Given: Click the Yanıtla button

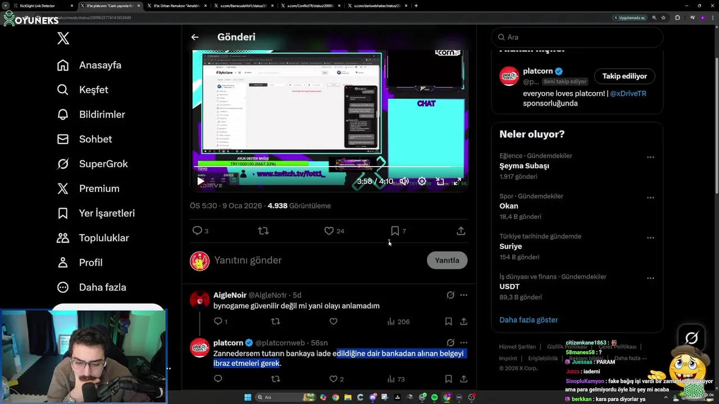Looking at the screenshot, I should pos(447,260).
